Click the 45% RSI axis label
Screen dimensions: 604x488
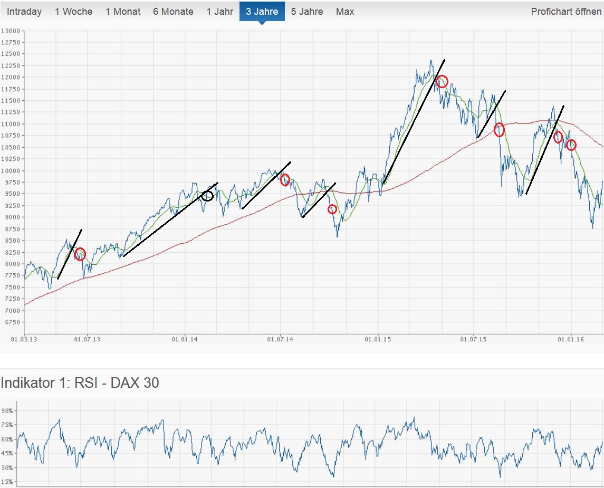(7, 453)
